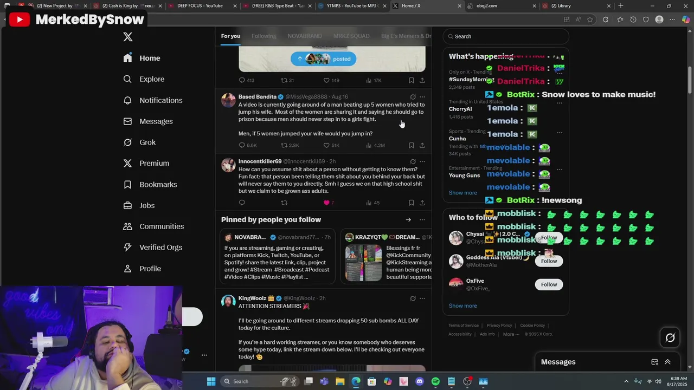Compose new message in Messages drawer
Screen dimensions: 694x390
tap(654, 362)
